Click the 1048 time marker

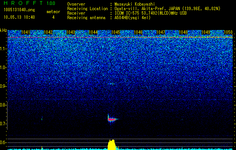pyautogui.click(x=183, y=32)
